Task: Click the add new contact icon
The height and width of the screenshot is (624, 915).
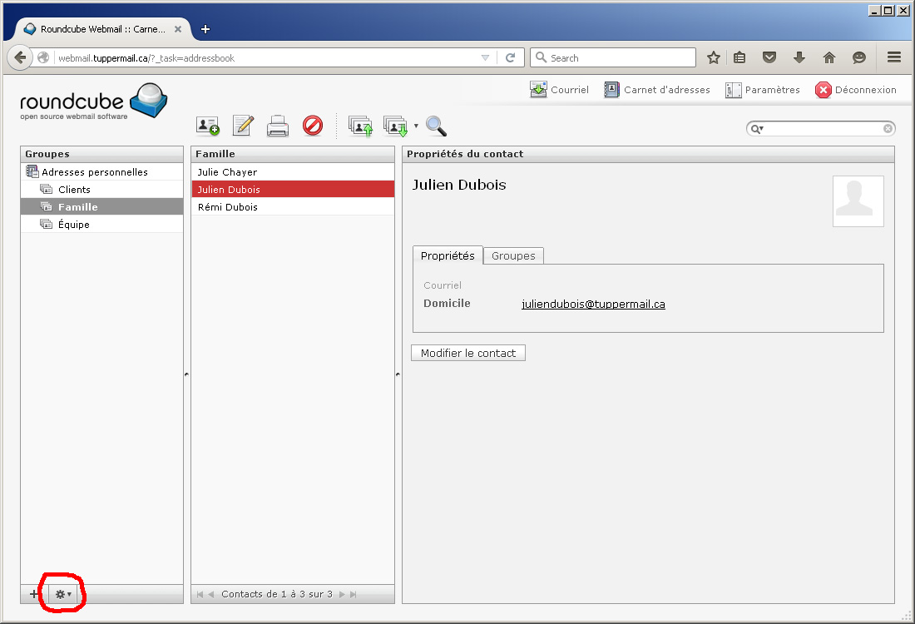Action: (x=207, y=126)
